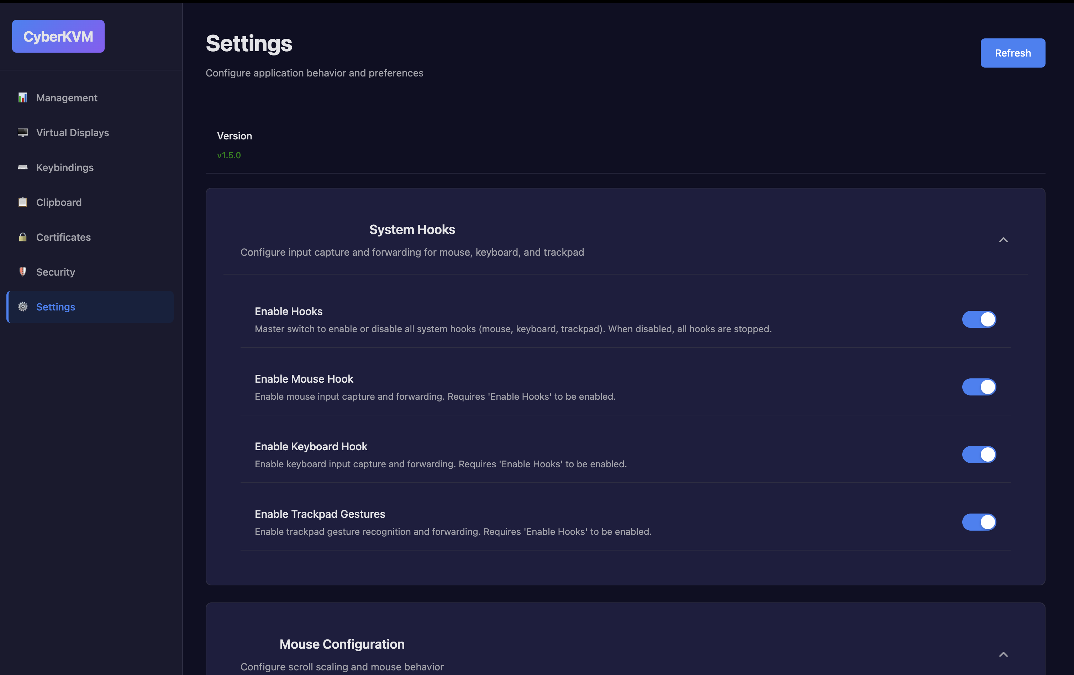Disable the Enable Hooks master switch
Image resolution: width=1074 pixels, height=675 pixels.
[x=979, y=319]
